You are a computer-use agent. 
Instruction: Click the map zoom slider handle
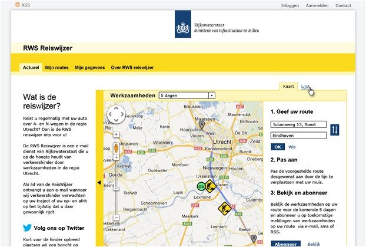point(117,189)
